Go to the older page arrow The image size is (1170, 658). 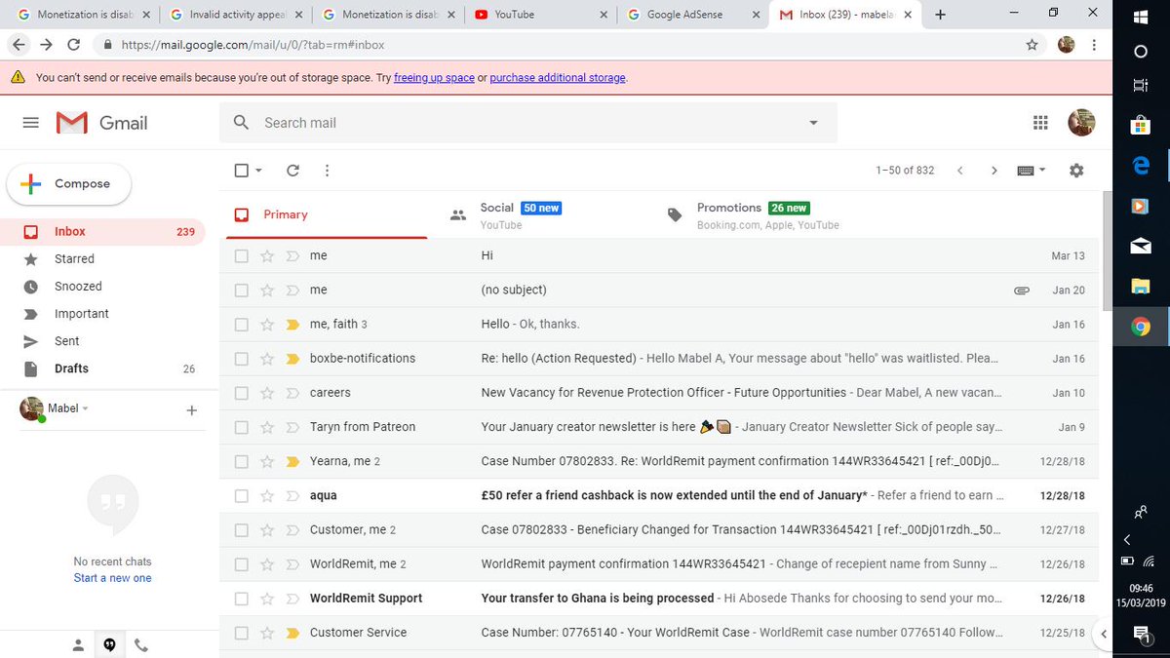click(x=994, y=171)
